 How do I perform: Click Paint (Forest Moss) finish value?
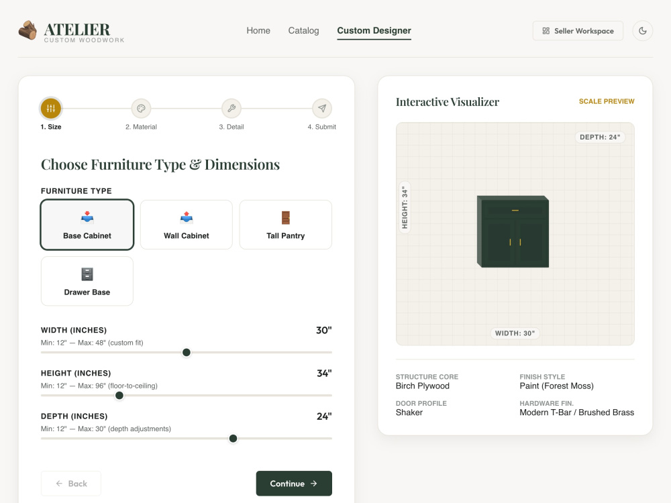pos(556,386)
